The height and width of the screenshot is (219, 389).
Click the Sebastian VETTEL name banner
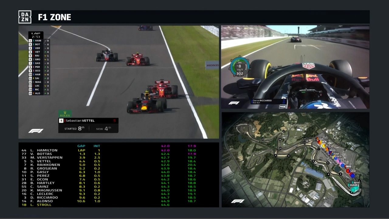coord(88,121)
